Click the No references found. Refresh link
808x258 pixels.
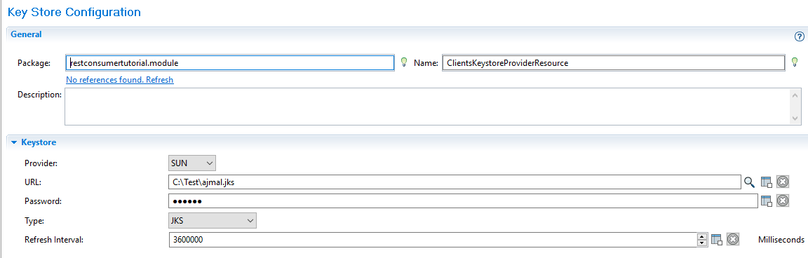click(x=119, y=80)
